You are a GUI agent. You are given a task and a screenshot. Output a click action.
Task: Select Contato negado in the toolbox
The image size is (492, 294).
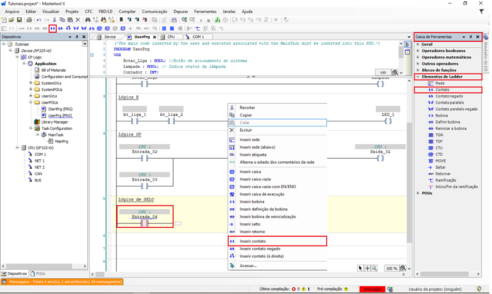(450, 96)
